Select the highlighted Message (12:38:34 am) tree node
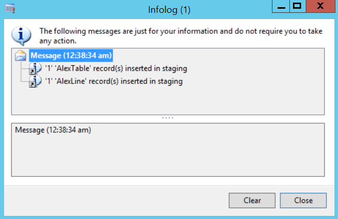Screen dimensions: 338x219 pos(71,55)
